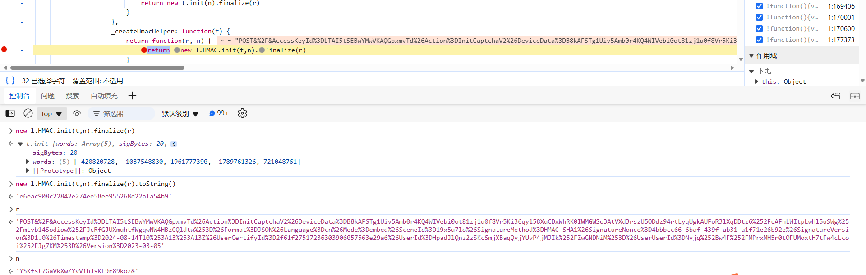The width and height of the screenshot is (866, 275).
Task: Open the 默认级别 log level dropdown
Action: [180, 113]
